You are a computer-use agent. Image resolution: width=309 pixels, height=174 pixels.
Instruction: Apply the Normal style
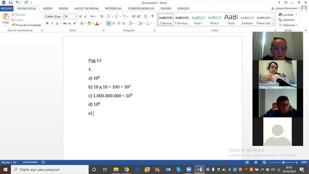[166, 20]
